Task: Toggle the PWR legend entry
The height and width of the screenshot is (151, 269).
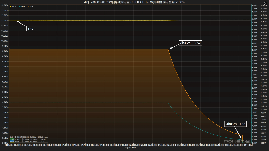Action: tap(31, 6)
